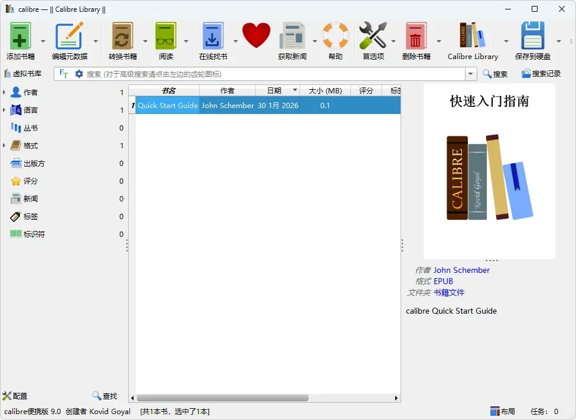
Task: Open the 删除书籍 dropdown arrow
Action: (x=438, y=41)
